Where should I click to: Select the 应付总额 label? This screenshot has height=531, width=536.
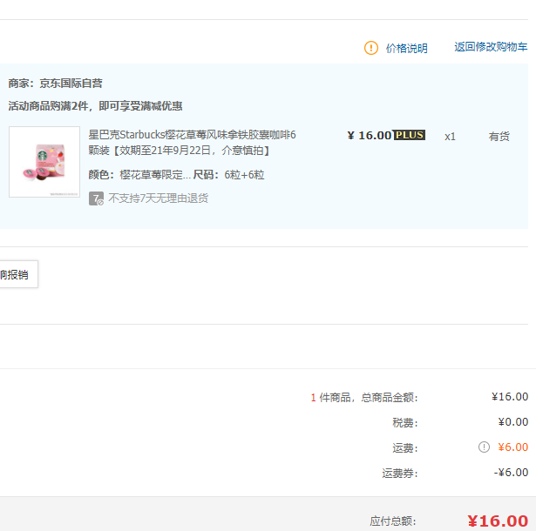click(393, 521)
